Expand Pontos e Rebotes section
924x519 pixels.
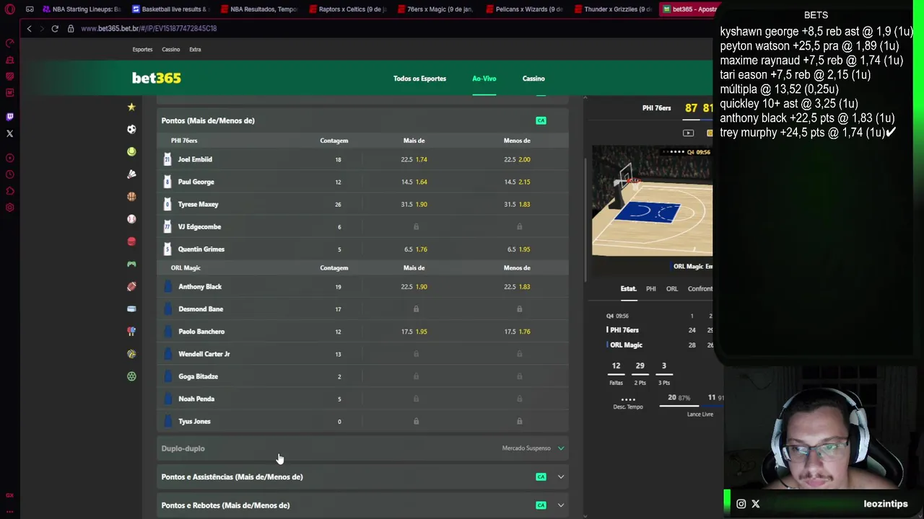coord(363,505)
